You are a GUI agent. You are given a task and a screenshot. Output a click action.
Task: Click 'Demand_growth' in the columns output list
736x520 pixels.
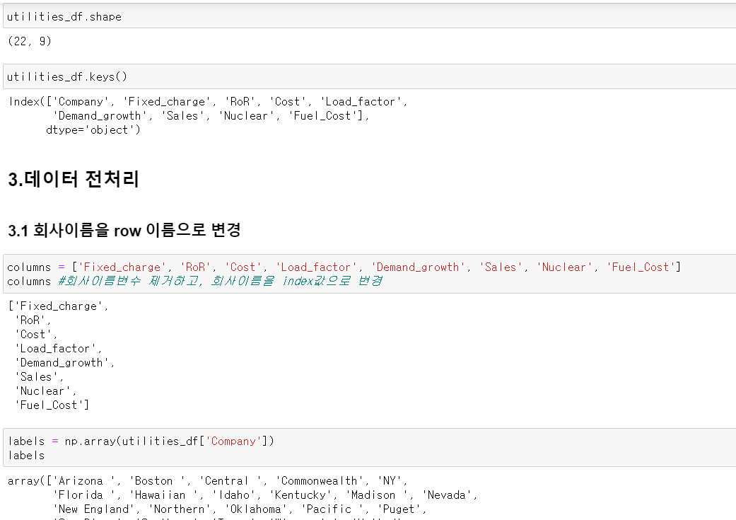65,363
